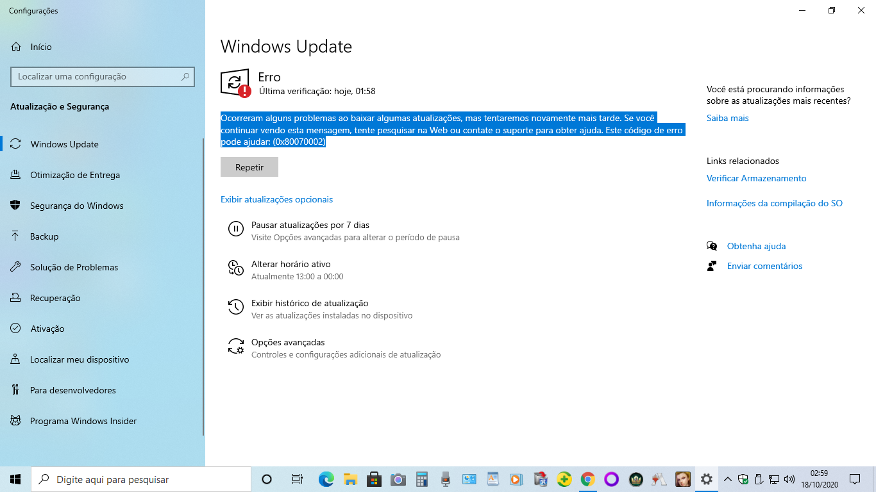Focus the Localizar uma configuração search box

click(x=103, y=76)
